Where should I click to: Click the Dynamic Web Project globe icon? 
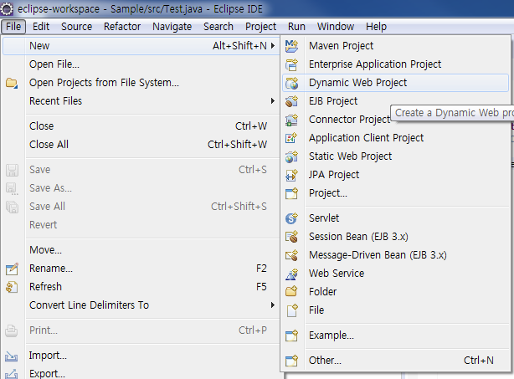tap(291, 83)
